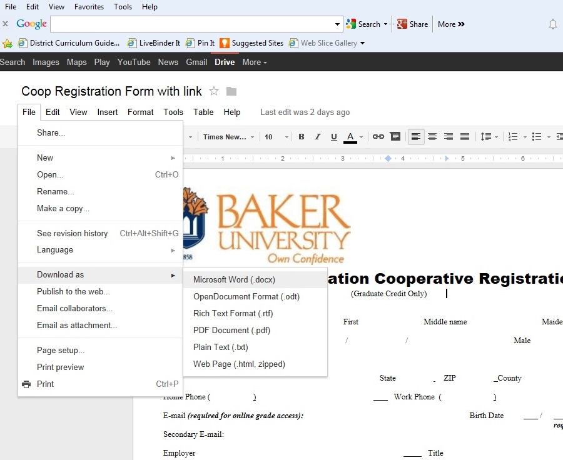Insert a comment using the toolbar icon
The image size is (563, 460).
pos(395,136)
